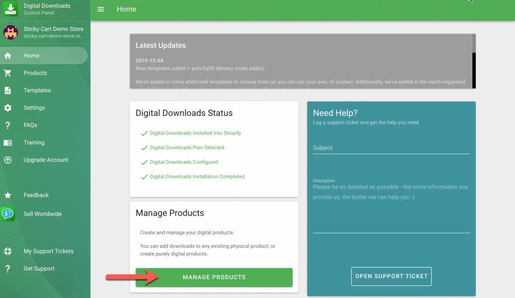Click the Upgrade Account arrow-up icon
Screen dimensions: 515x298
point(8,160)
